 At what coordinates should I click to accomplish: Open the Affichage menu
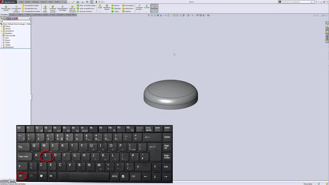pyautogui.click(x=35, y=2)
